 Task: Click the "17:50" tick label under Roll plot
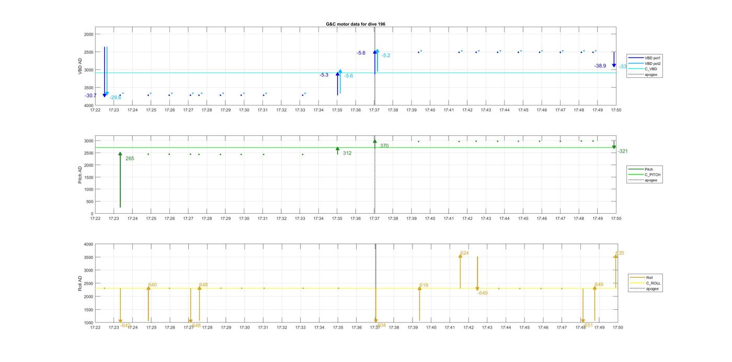click(617, 328)
